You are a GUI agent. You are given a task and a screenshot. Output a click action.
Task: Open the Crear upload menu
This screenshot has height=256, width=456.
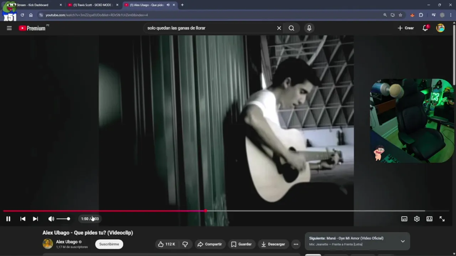(x=406, y=28)
